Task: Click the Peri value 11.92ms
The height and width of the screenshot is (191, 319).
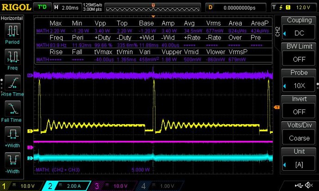Action: [x=82, y=45]
